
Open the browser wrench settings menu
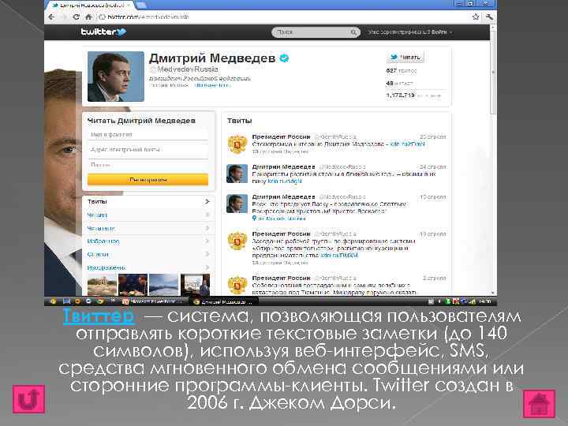[489, 17]
